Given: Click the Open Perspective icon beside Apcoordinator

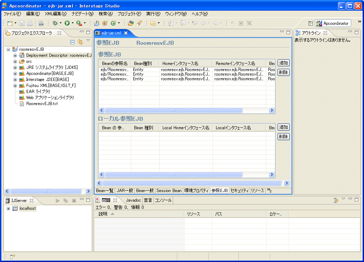Looking at the screenshot, I should [x=311, y=23].
